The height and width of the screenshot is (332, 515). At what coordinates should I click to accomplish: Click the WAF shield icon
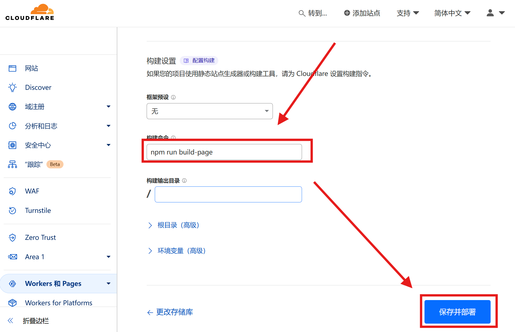pos(12,191)
